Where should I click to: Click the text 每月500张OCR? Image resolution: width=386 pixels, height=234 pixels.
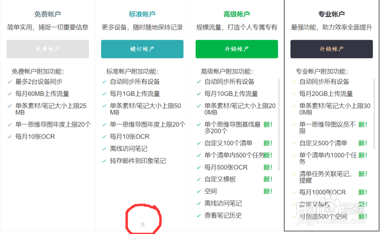(226, 167)
